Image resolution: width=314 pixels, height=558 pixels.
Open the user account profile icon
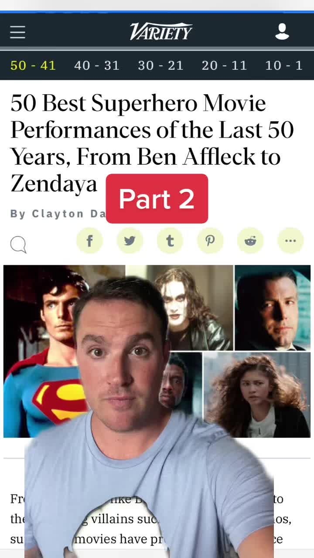282,32
